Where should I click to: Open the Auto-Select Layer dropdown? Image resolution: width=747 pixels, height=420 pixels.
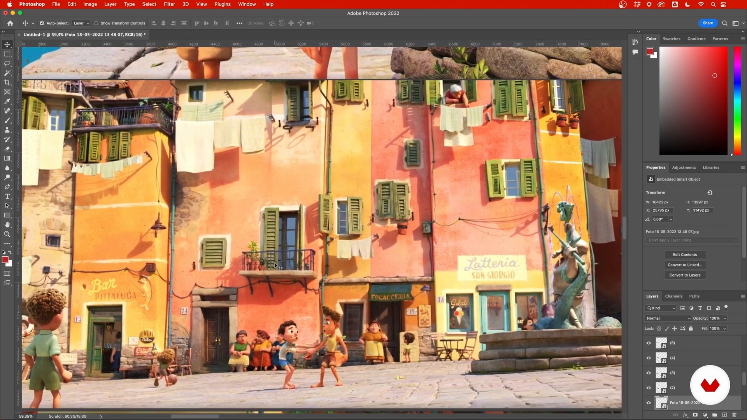tap(81, 23)
